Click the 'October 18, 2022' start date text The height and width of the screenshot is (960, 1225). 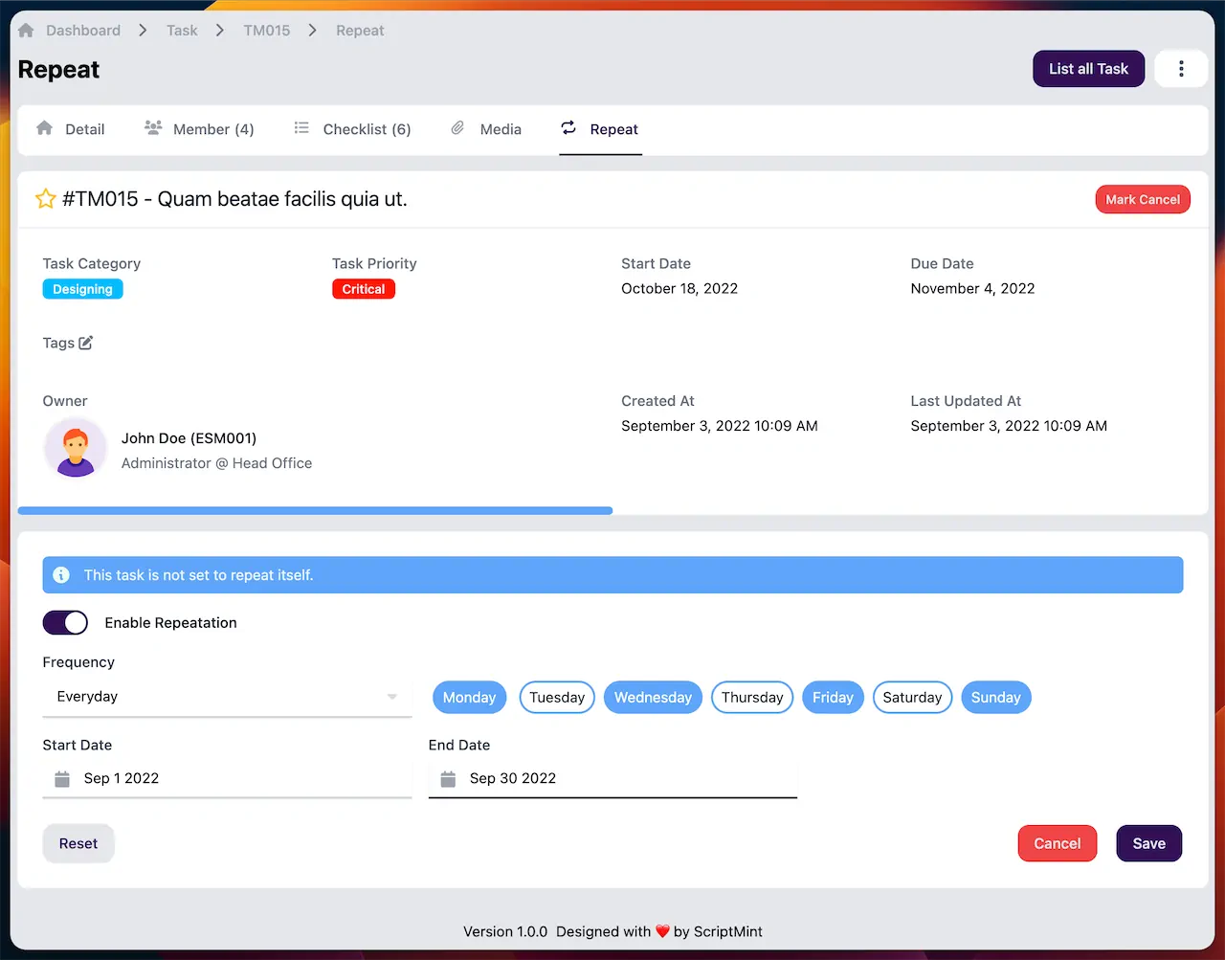coord(679,289)
